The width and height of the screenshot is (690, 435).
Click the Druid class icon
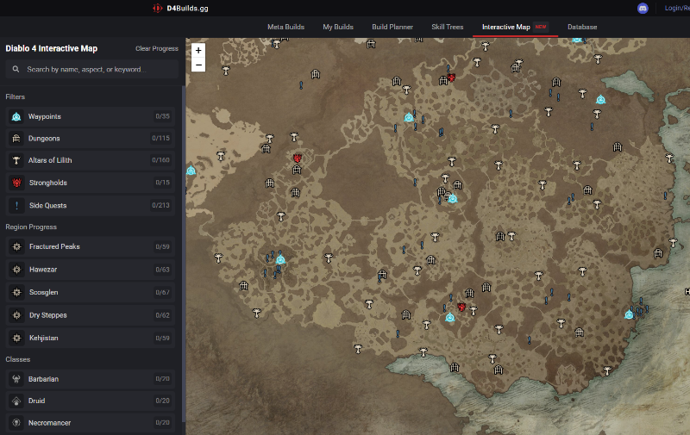coord(16,401)
